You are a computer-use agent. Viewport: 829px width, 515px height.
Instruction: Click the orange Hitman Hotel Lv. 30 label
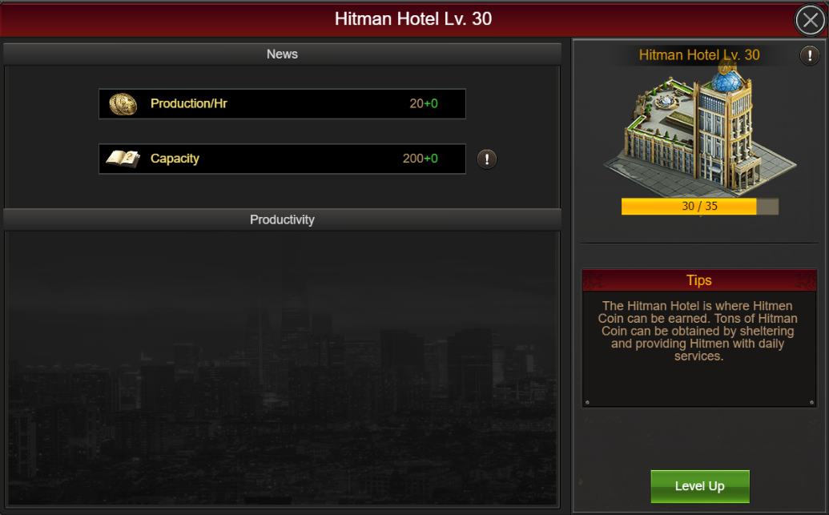[699, 55]
